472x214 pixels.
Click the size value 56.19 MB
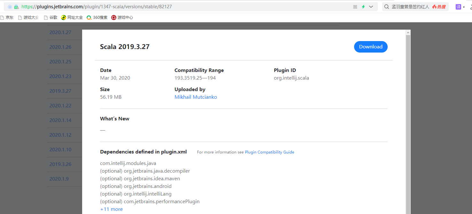click(111, 97)
